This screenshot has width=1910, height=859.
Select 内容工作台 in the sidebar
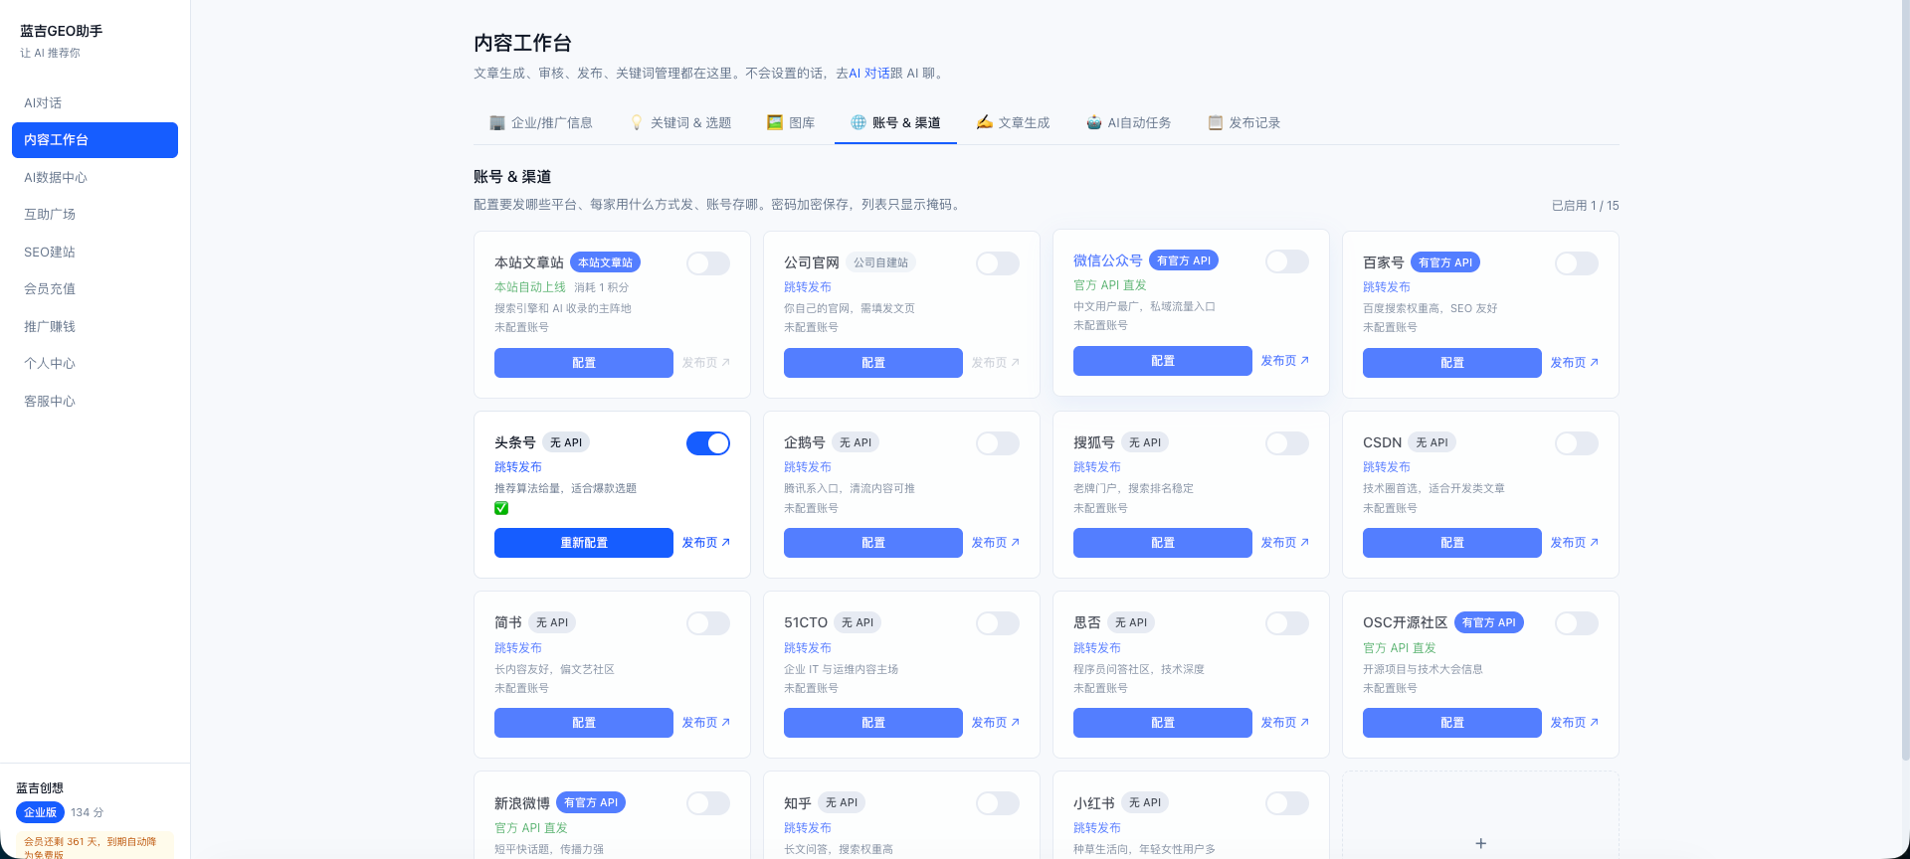[95, 140]
